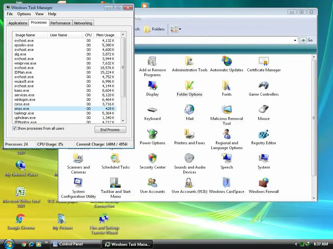Sort processes by Mem Usage column
Viewport: 333px width, 249px height.
point(106,35)
